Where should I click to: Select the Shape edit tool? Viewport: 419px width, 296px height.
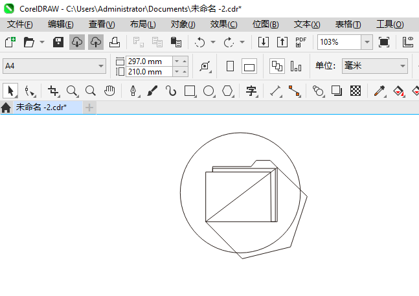pyautogui.click(x=29, y=91)
